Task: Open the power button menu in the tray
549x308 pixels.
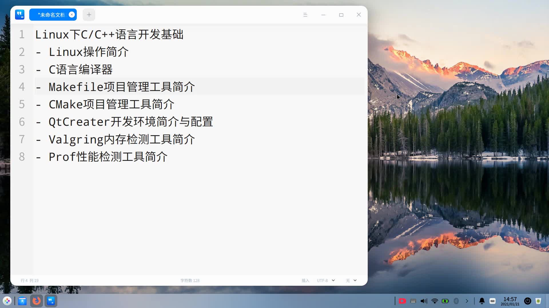Action: tap(528, 301)
